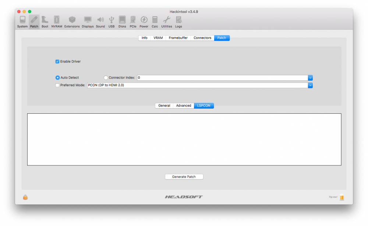Click the HeadSoft logo link

coord(184,197)
